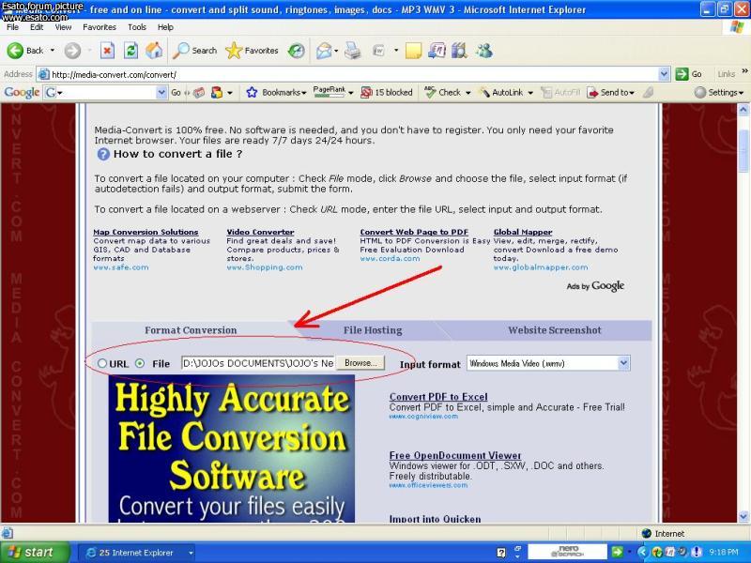
Task: Switch to the Format Conversion tab
Action: point(191,330)
